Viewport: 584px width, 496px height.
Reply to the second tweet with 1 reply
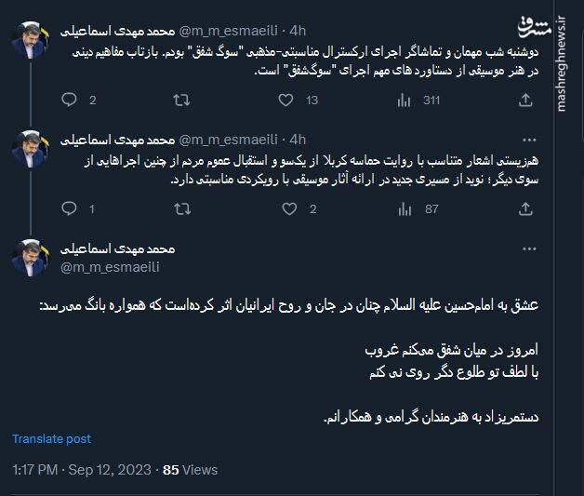[x=68, y=209]
